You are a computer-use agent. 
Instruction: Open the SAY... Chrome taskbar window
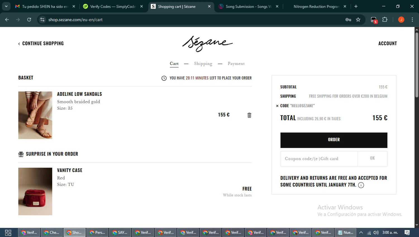(120, 233)
